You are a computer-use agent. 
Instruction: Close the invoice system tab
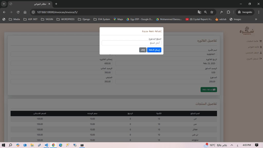(49, 4)
